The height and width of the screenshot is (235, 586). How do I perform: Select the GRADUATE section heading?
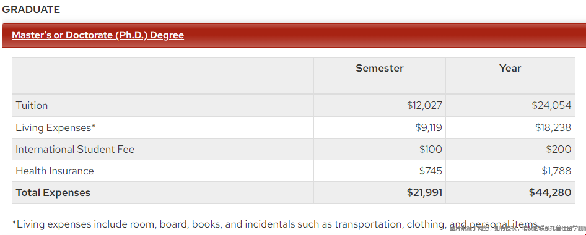31,9
